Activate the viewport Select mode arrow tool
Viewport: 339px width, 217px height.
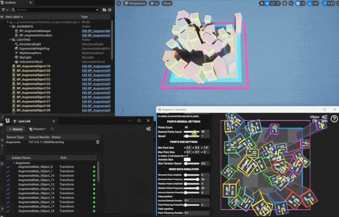coord(262,3)
